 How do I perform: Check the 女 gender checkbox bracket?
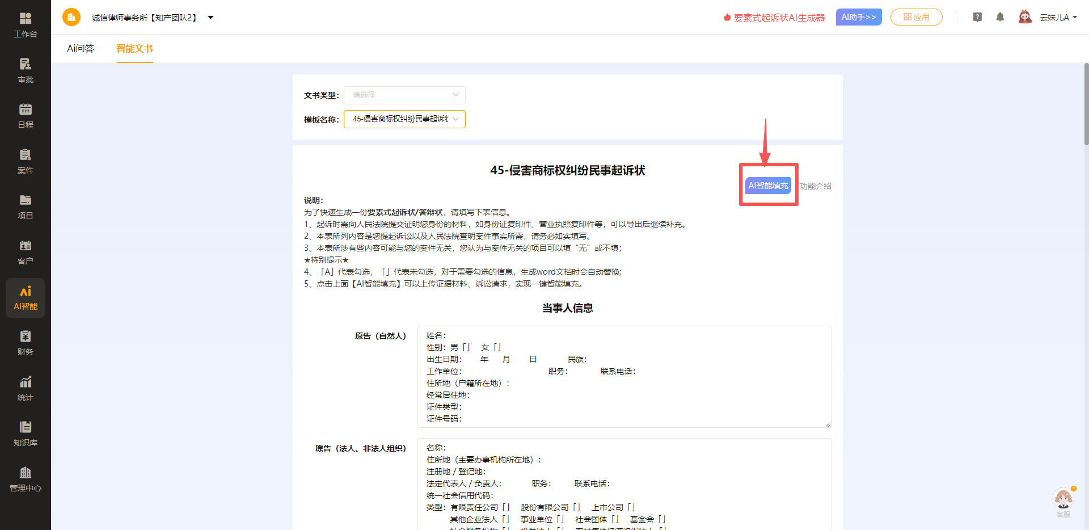click(497, 347)
